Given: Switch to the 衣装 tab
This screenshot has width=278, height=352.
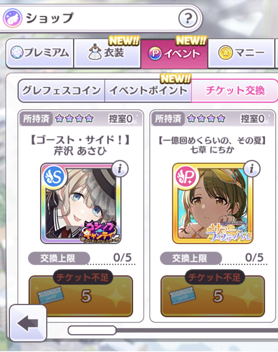Looking at the screenshot, I should tap(107, 53).
